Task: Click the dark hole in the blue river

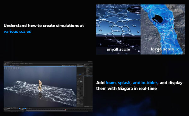Action: point(157,19)
